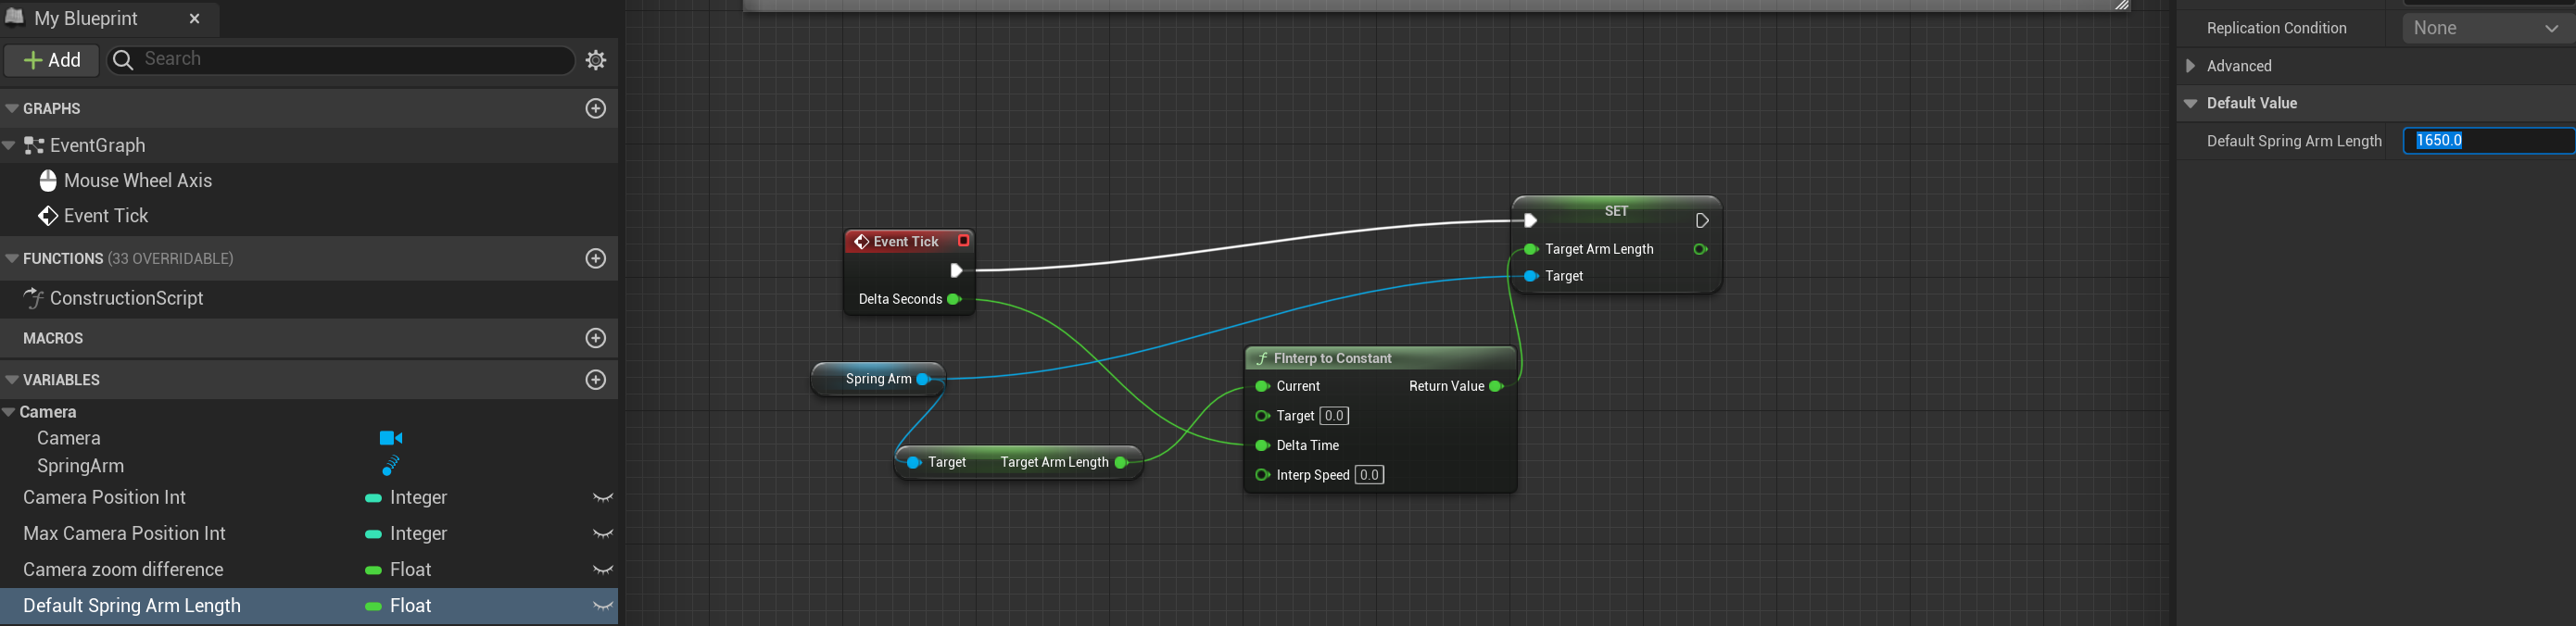2576x626 pixels.
Task: Close the My Blueprint tab
Action: (x=195, y=18)
